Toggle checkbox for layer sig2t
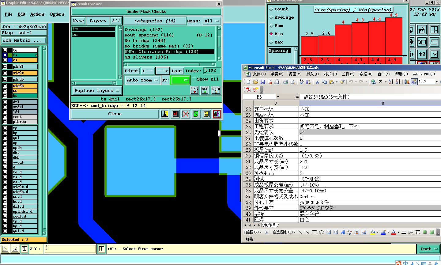The width and height of the screenshot is (441, 265). click(x=5, y=73)
